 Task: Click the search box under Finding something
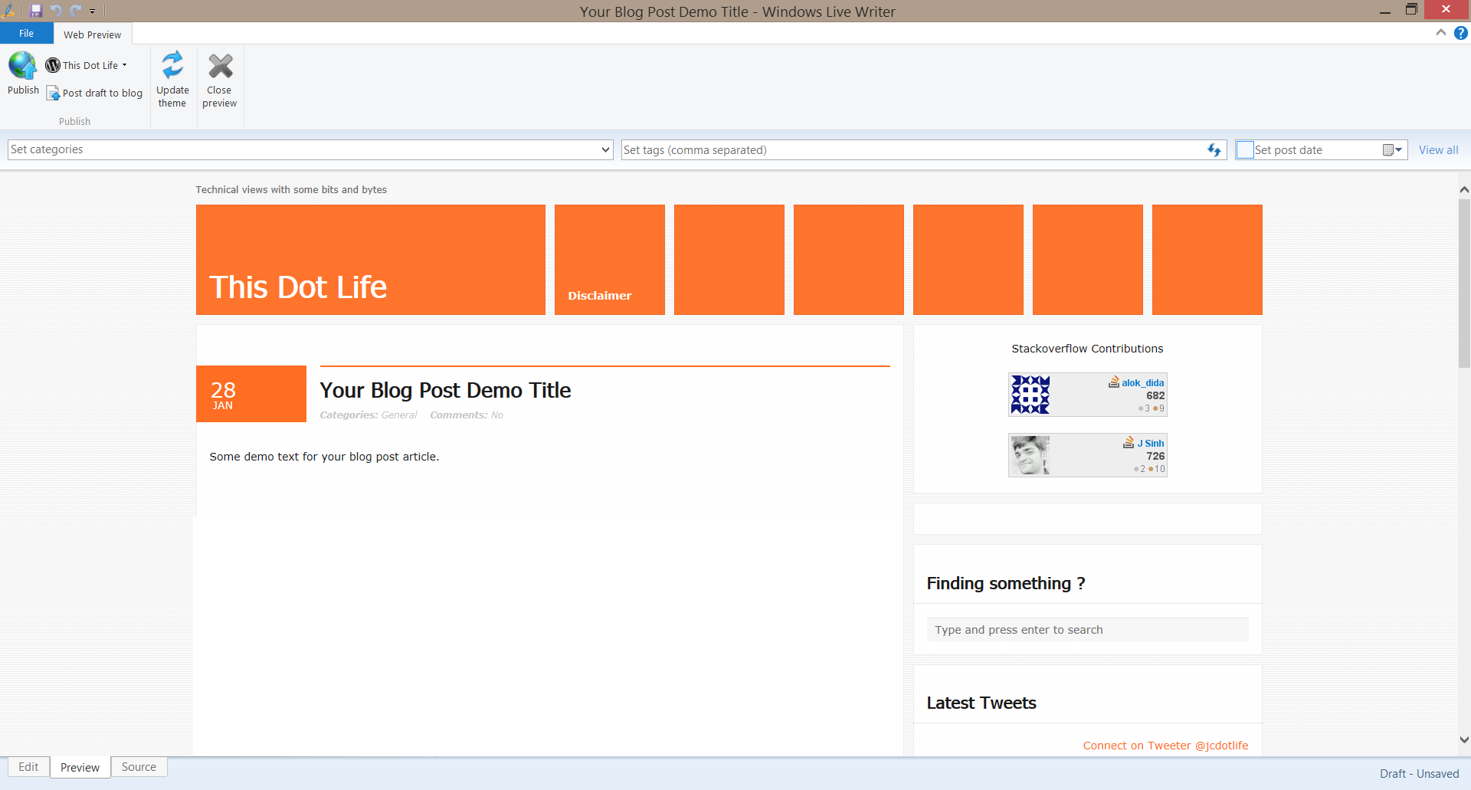click(x=1088, y=630)
